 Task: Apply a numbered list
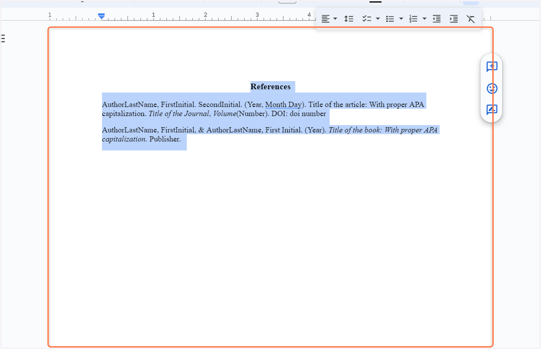coord(413,19)
